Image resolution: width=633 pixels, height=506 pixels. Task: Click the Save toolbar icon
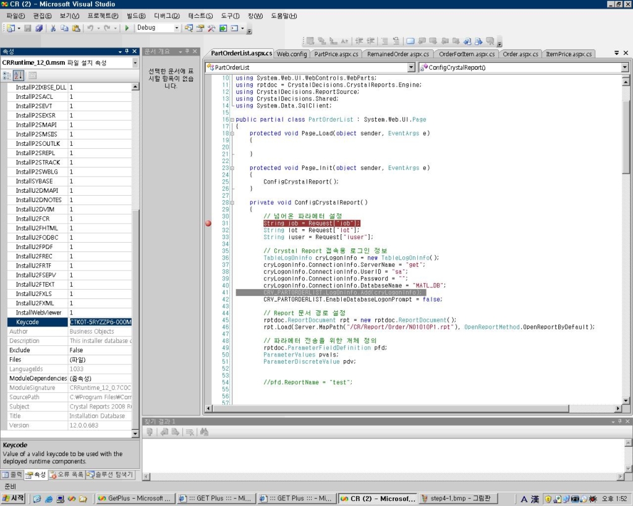[27, 28]
